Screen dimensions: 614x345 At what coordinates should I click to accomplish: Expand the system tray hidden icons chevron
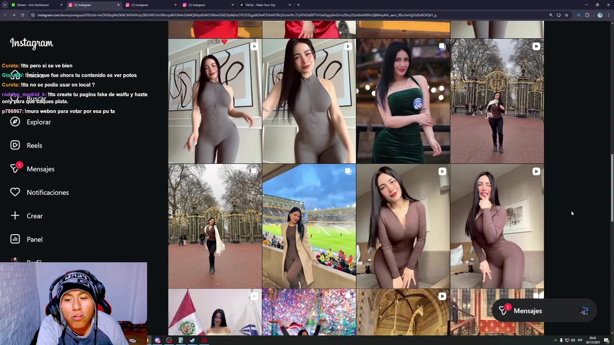tap(555, 340)
